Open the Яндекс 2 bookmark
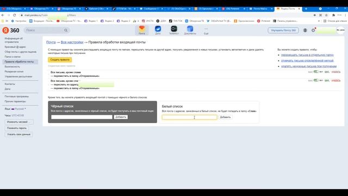348x196 pixels. 107,21
